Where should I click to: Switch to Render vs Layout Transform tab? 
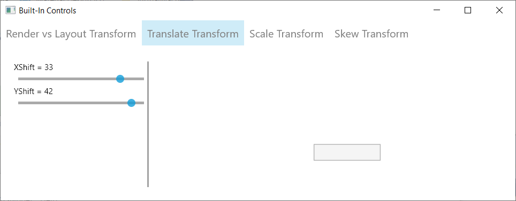pos(71,34)
